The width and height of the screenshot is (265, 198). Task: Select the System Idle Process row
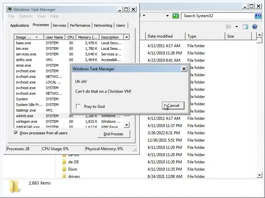pos(42,105)
